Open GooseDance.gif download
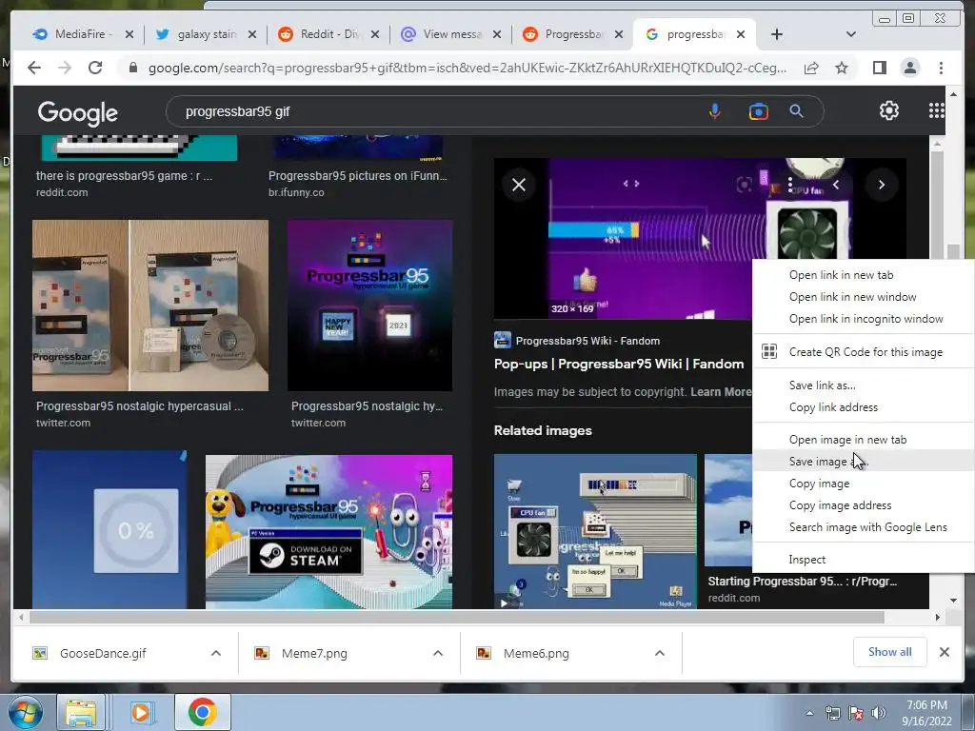Image resolution: width=975 pixels, height=731 pixels. pyautogui.click(x=103, y=653)
